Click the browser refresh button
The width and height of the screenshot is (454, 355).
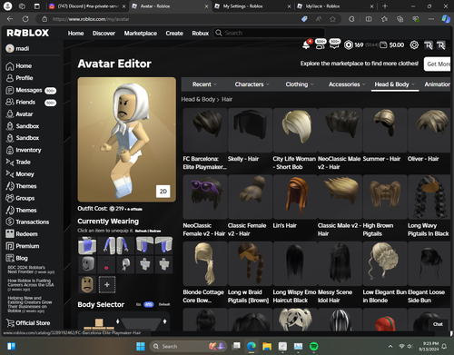(x=25, y=19)
